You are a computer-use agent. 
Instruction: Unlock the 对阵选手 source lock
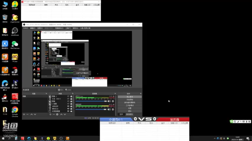71,106
